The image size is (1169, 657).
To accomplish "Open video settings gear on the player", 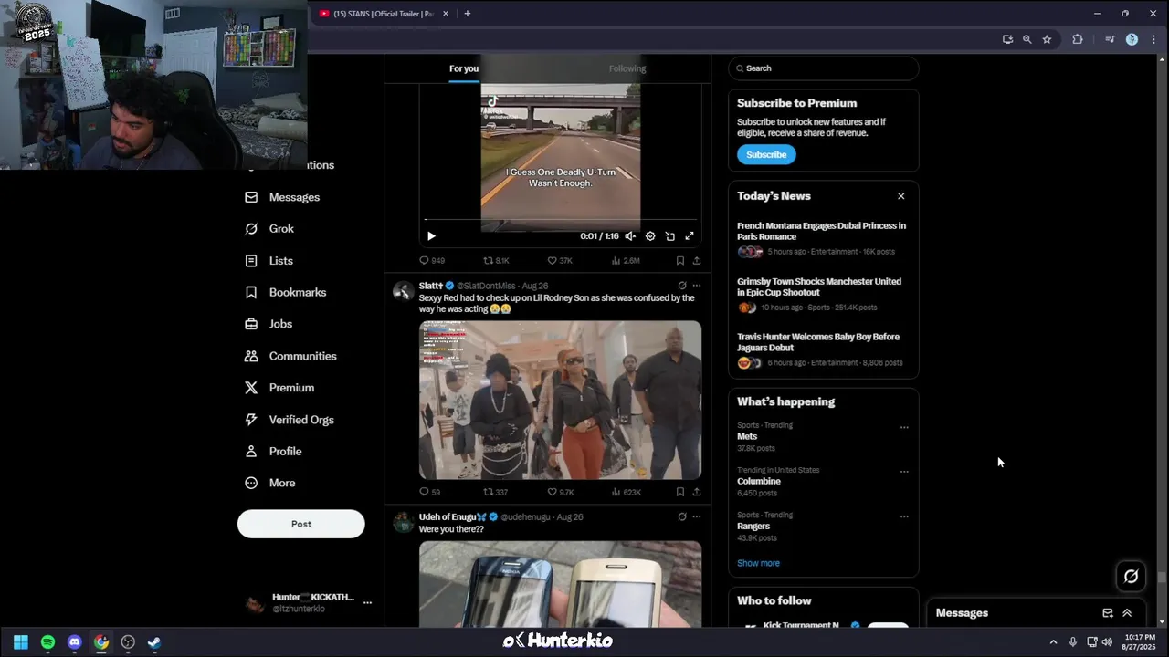I will tap(650, 236).
